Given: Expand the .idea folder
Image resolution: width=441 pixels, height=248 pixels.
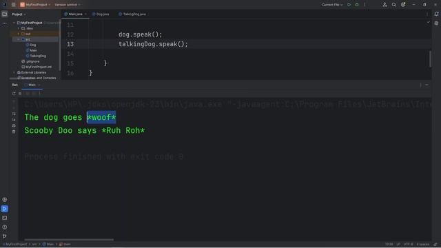Looking at the screenshot, I should [x=19, y=28].
